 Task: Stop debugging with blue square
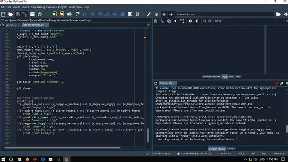point(122,14)
